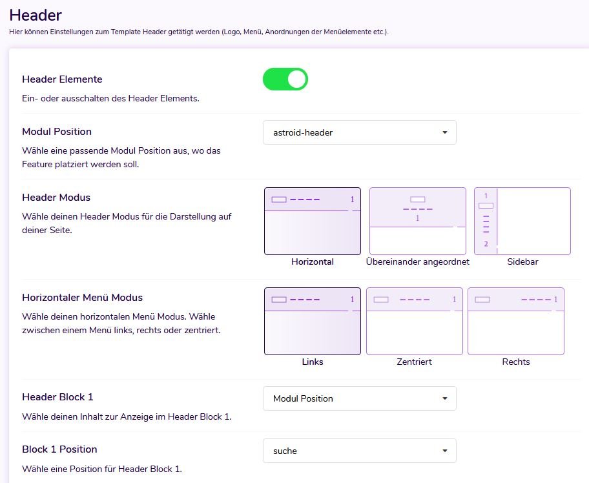Viewport: 589px width, 483px height.
Task: Click the 'Rechts' caption text
Action: (x=515, y=362)
